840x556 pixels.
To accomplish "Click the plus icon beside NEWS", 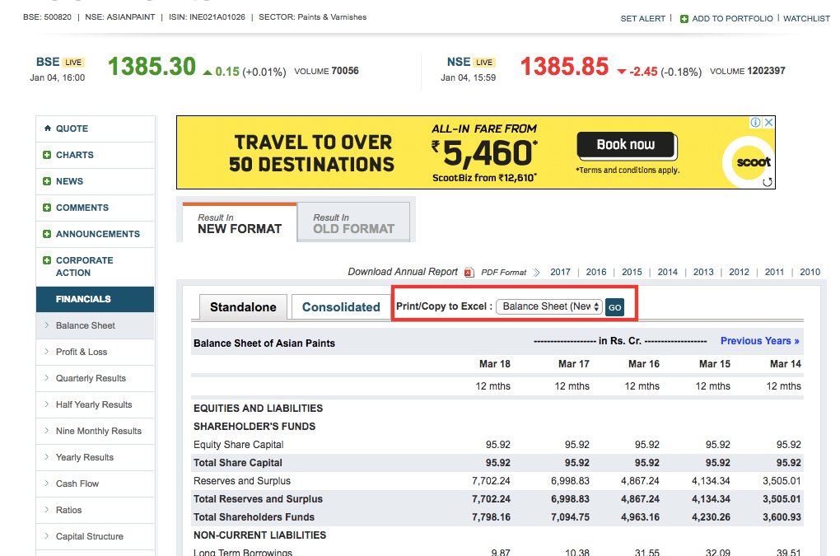I will 47,181.
